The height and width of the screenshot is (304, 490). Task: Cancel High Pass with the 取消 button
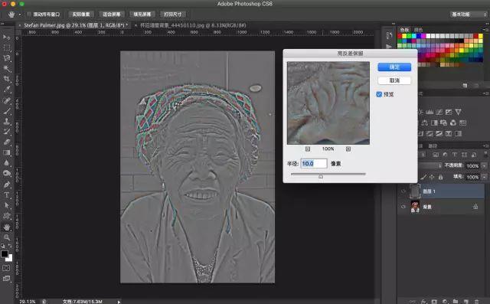(394, 80)
